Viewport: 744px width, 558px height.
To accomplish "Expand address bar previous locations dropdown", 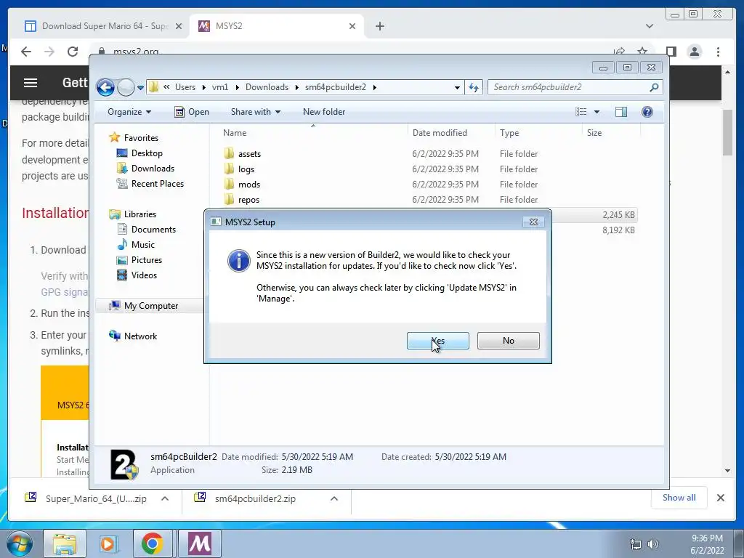I will (x=457, y=87).
